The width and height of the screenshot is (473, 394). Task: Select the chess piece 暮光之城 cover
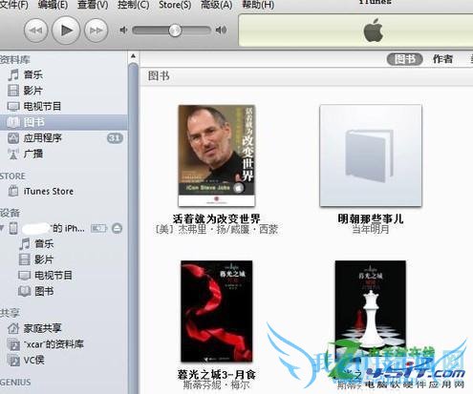[371, 311]
